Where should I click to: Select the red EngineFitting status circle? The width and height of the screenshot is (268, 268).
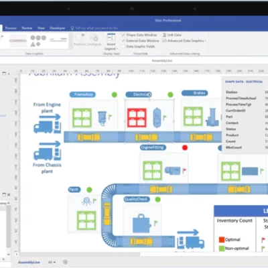(x=185, y=147)
